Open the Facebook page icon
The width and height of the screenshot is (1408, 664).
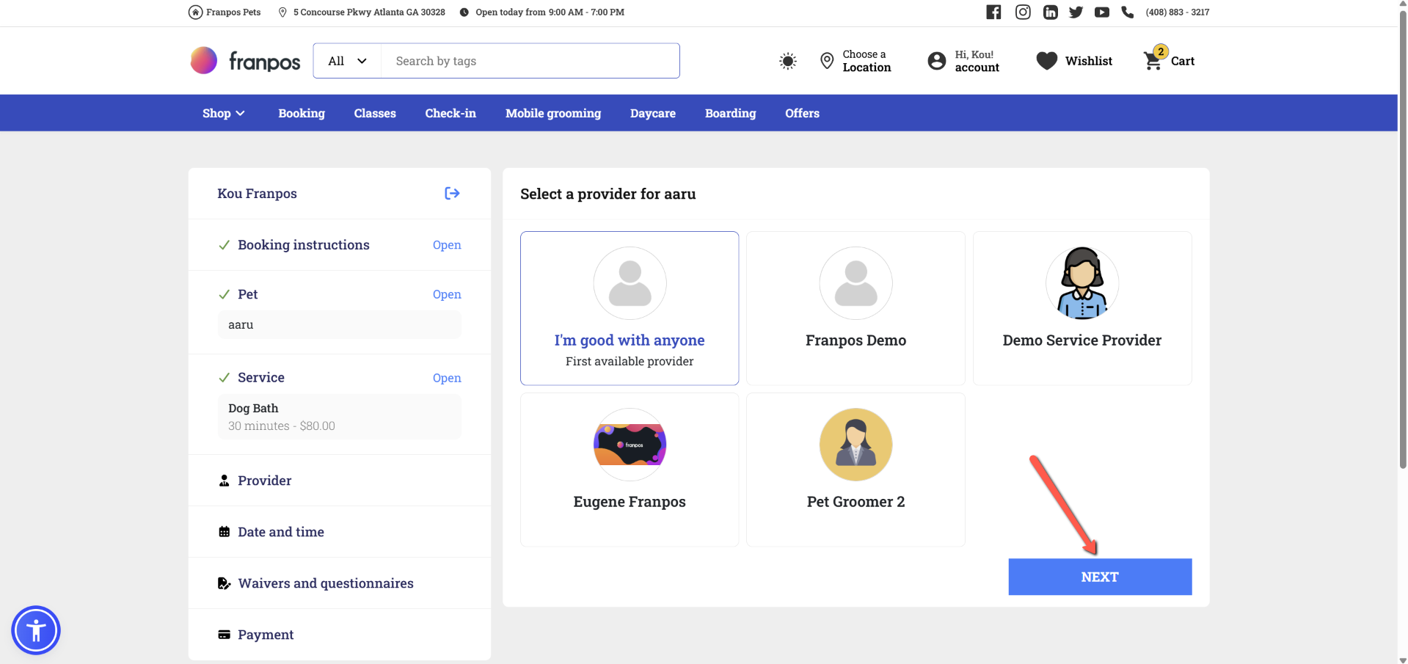pos(993,12)
